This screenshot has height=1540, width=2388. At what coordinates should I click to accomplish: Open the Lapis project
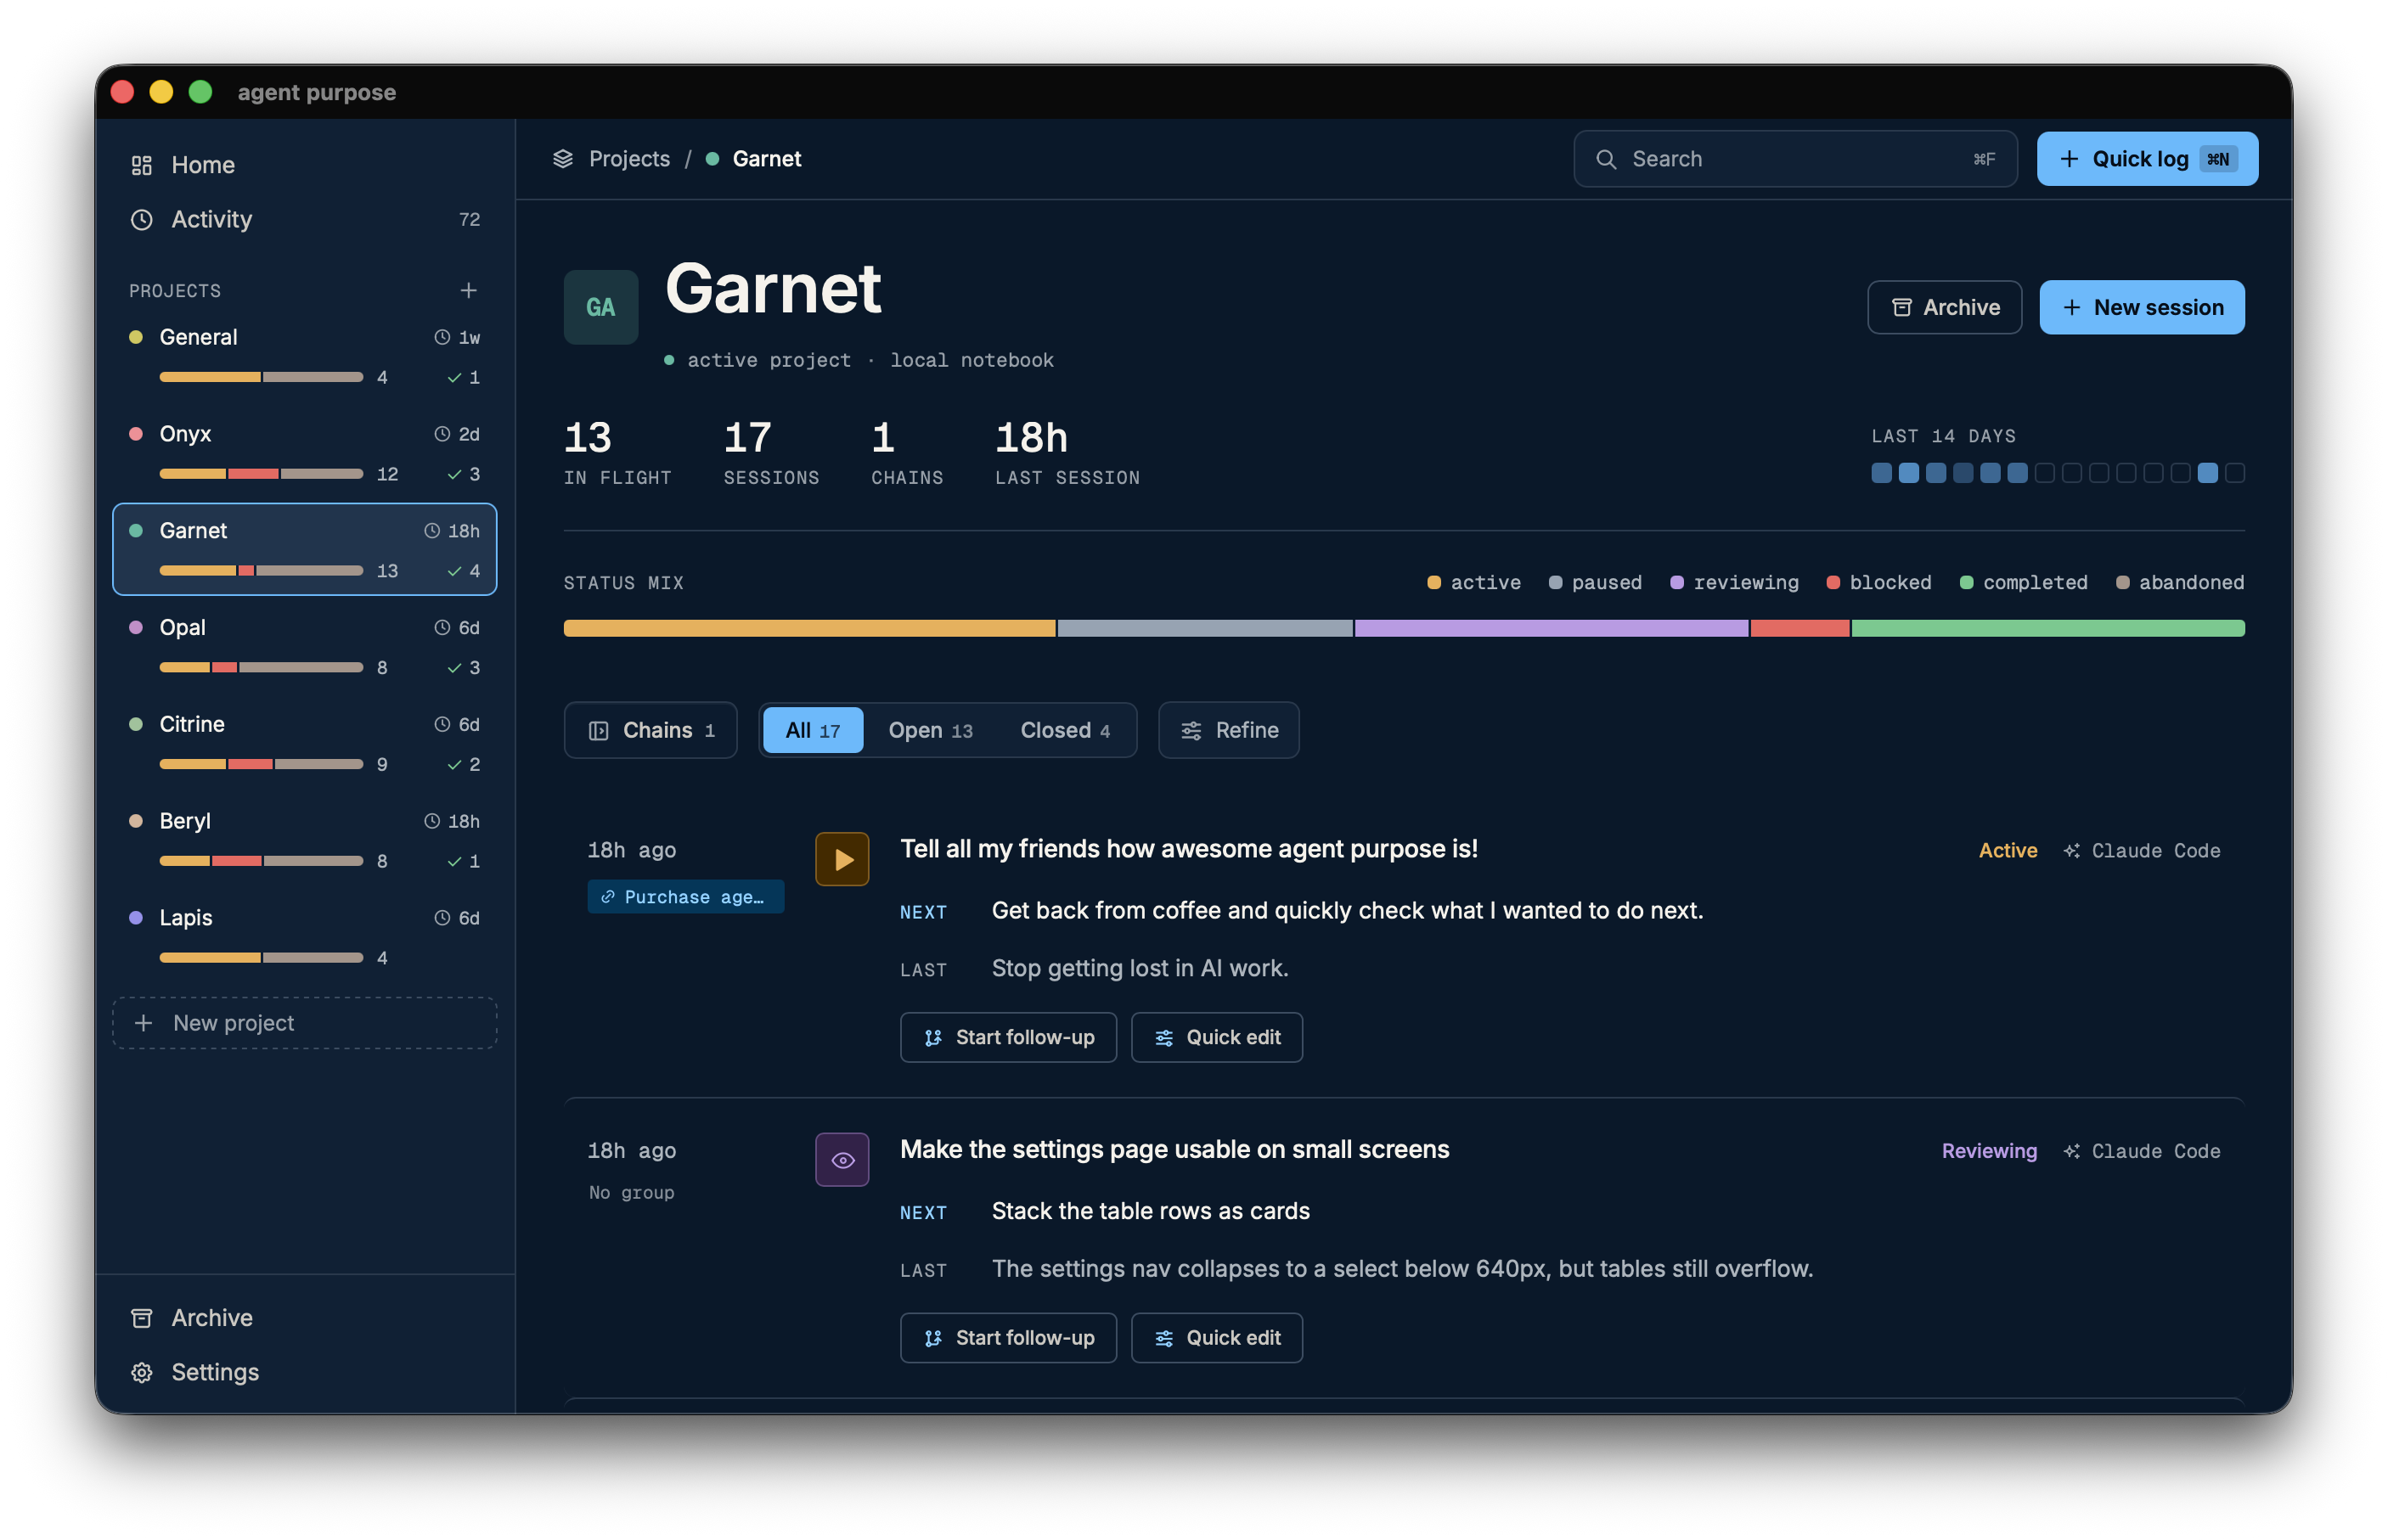pos(304,937)
